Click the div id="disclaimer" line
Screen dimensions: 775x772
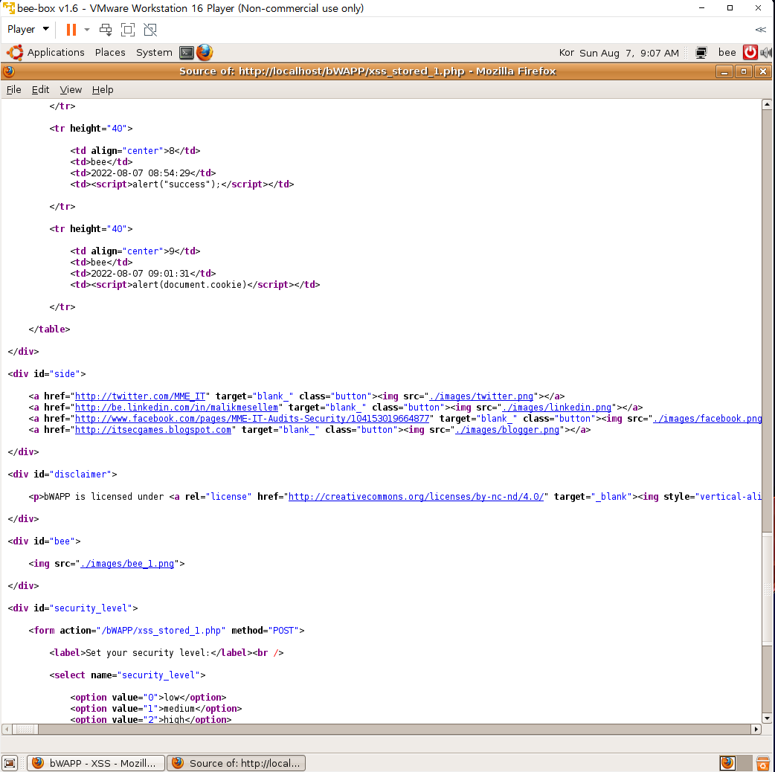(62, 475)
